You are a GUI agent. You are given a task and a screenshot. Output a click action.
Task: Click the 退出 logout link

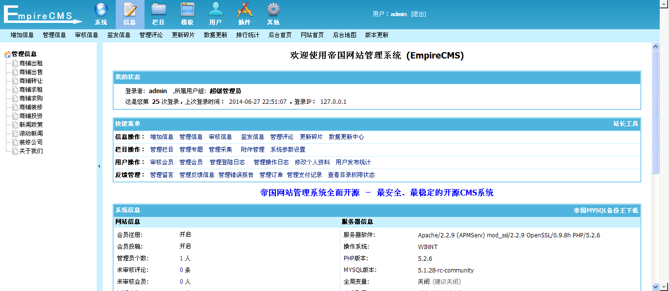418,14
